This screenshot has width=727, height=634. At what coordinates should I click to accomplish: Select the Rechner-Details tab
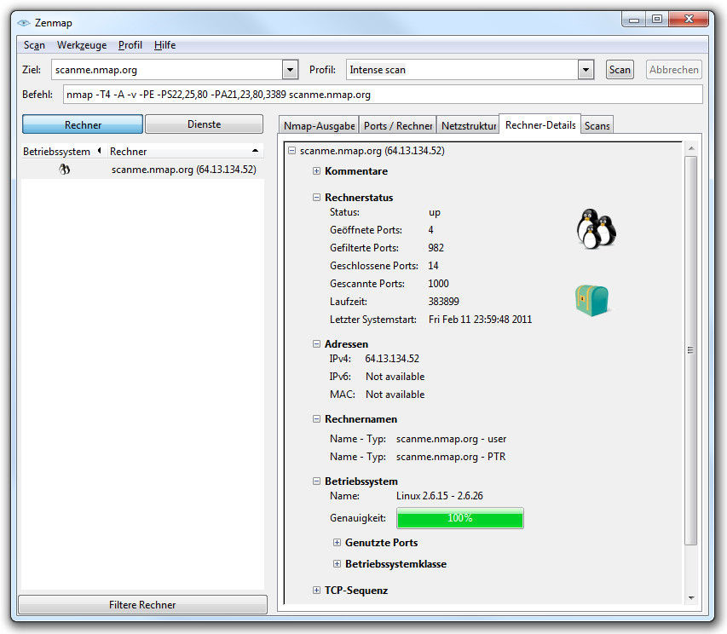(x=540, y=124)
